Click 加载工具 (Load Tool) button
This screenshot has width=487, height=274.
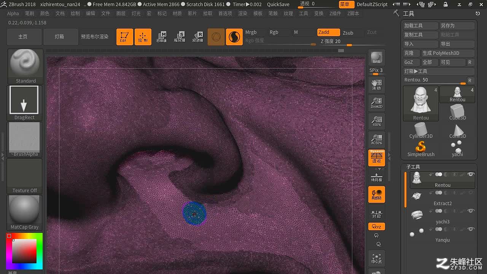point(421,26)
